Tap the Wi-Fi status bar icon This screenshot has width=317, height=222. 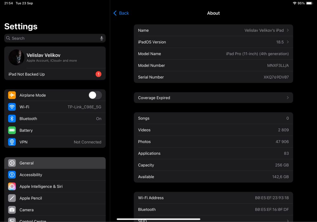[x=294, y=3]
